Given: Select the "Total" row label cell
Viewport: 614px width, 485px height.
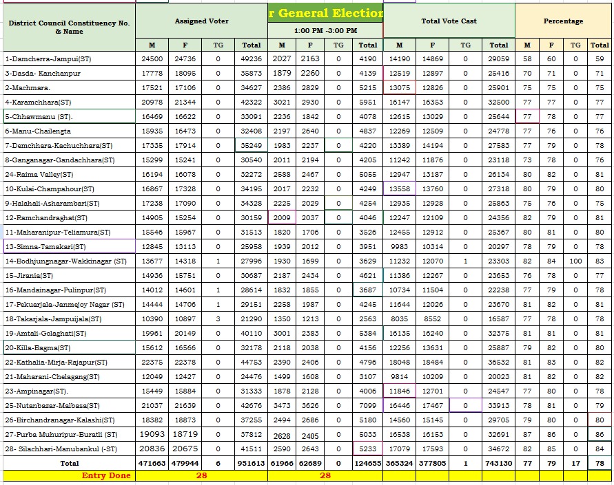Looking at the screenshot, I should pyautogui.click(x=68, y=464).
